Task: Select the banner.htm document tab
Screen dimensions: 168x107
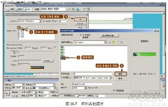Action: coord(10,6)
